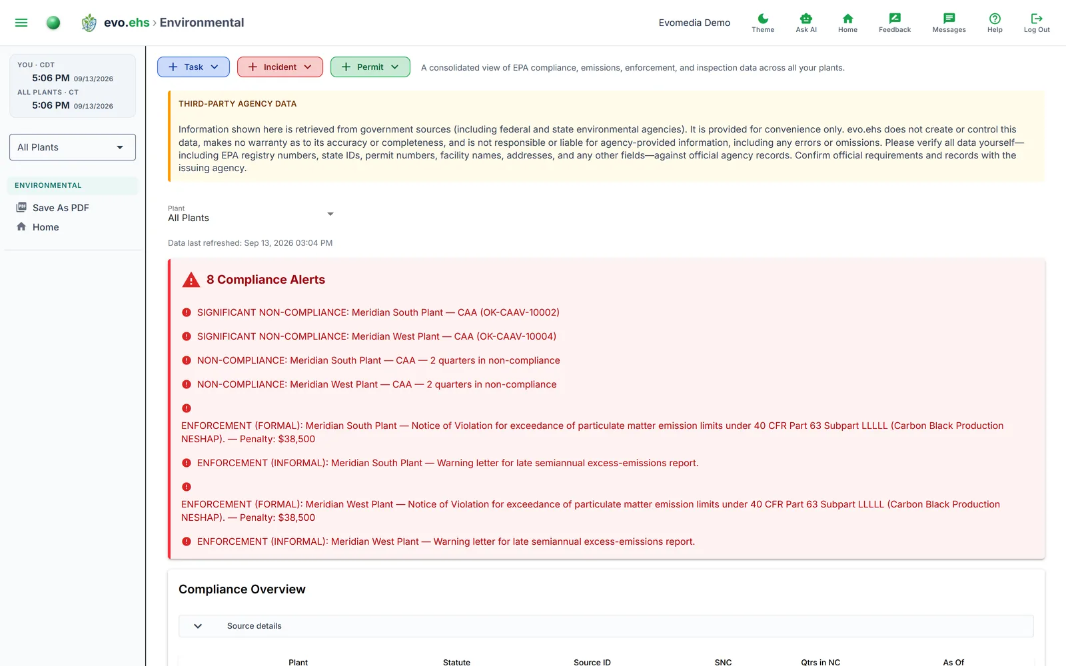Click the evo.ehs breadcrumb link
Image resolution: width=1066 pixels, height=666 pixels.
(127, 23)
